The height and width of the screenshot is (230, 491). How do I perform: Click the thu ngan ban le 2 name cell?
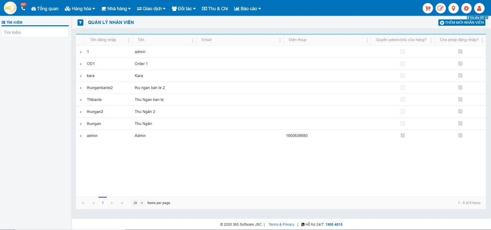pyautogui.click(x=150, y=88)
